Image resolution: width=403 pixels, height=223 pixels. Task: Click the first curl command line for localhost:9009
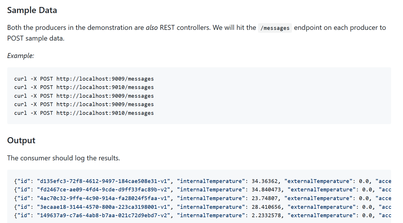84,79
